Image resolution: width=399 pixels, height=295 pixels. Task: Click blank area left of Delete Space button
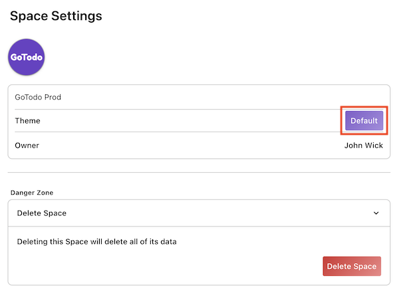tap(166, 266)
